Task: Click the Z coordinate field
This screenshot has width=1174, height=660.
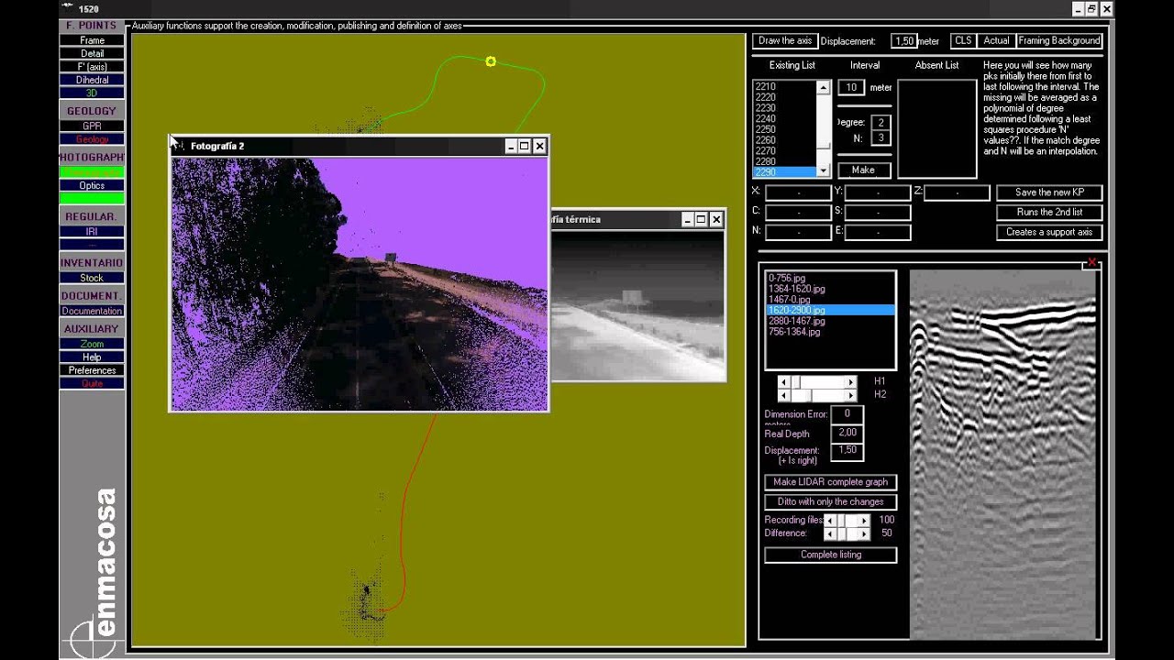Action: click(957, 192)
